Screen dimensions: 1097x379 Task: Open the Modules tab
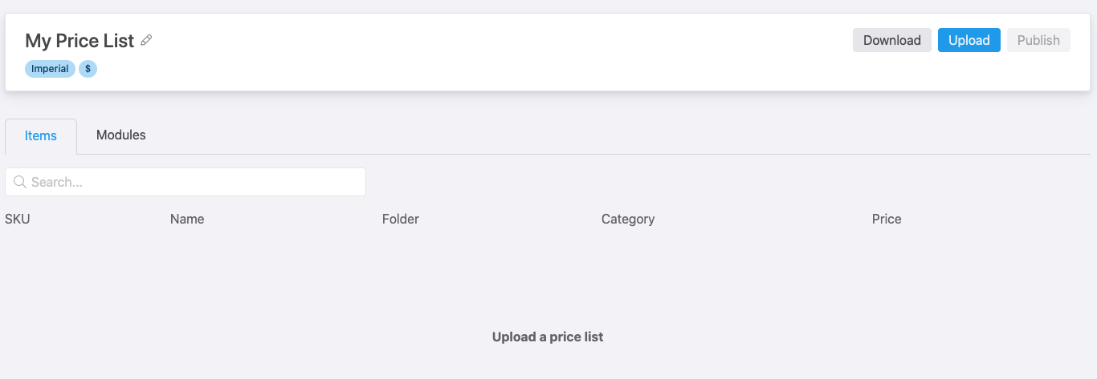(x=121, y=135)
